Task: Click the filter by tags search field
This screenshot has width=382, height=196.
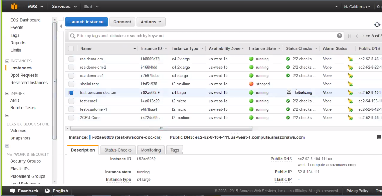Action: [x=205, y=36]
